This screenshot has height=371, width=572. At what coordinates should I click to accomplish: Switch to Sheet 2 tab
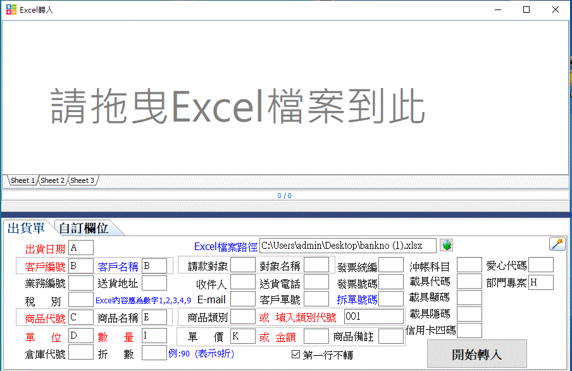[53, 180]
